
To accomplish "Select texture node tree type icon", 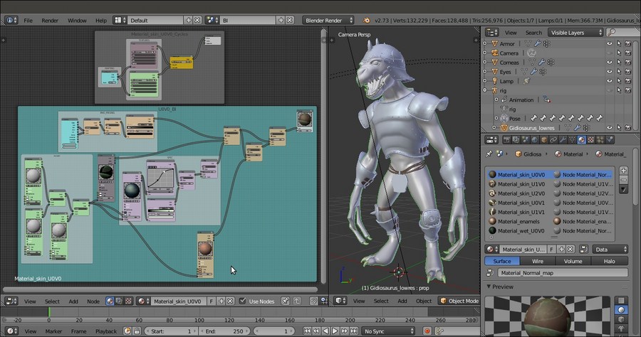I will tap(128, 301).
